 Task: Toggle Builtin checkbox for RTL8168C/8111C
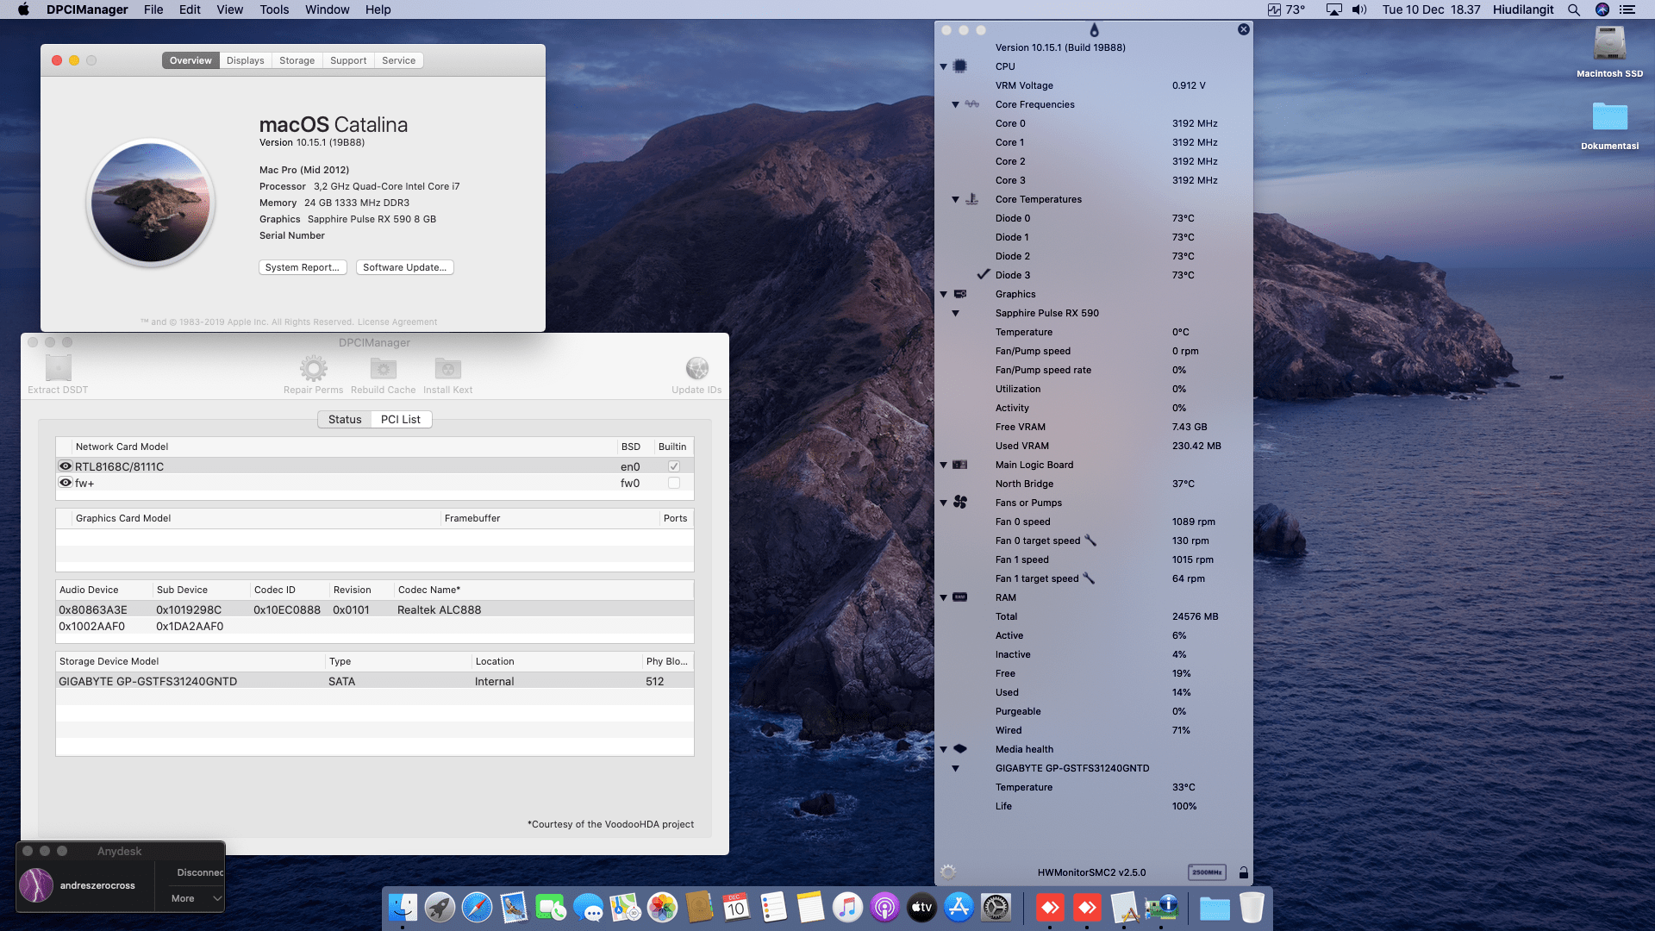[673, 466]
